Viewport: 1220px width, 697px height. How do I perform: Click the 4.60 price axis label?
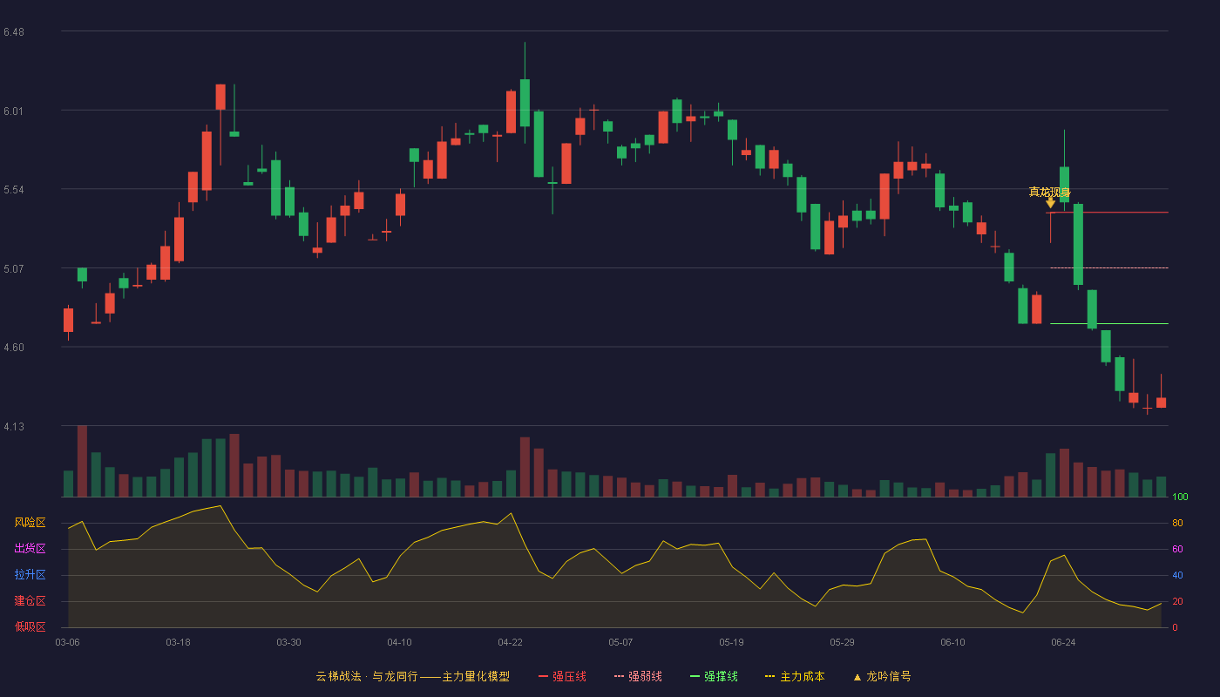(x=14, y=348)
